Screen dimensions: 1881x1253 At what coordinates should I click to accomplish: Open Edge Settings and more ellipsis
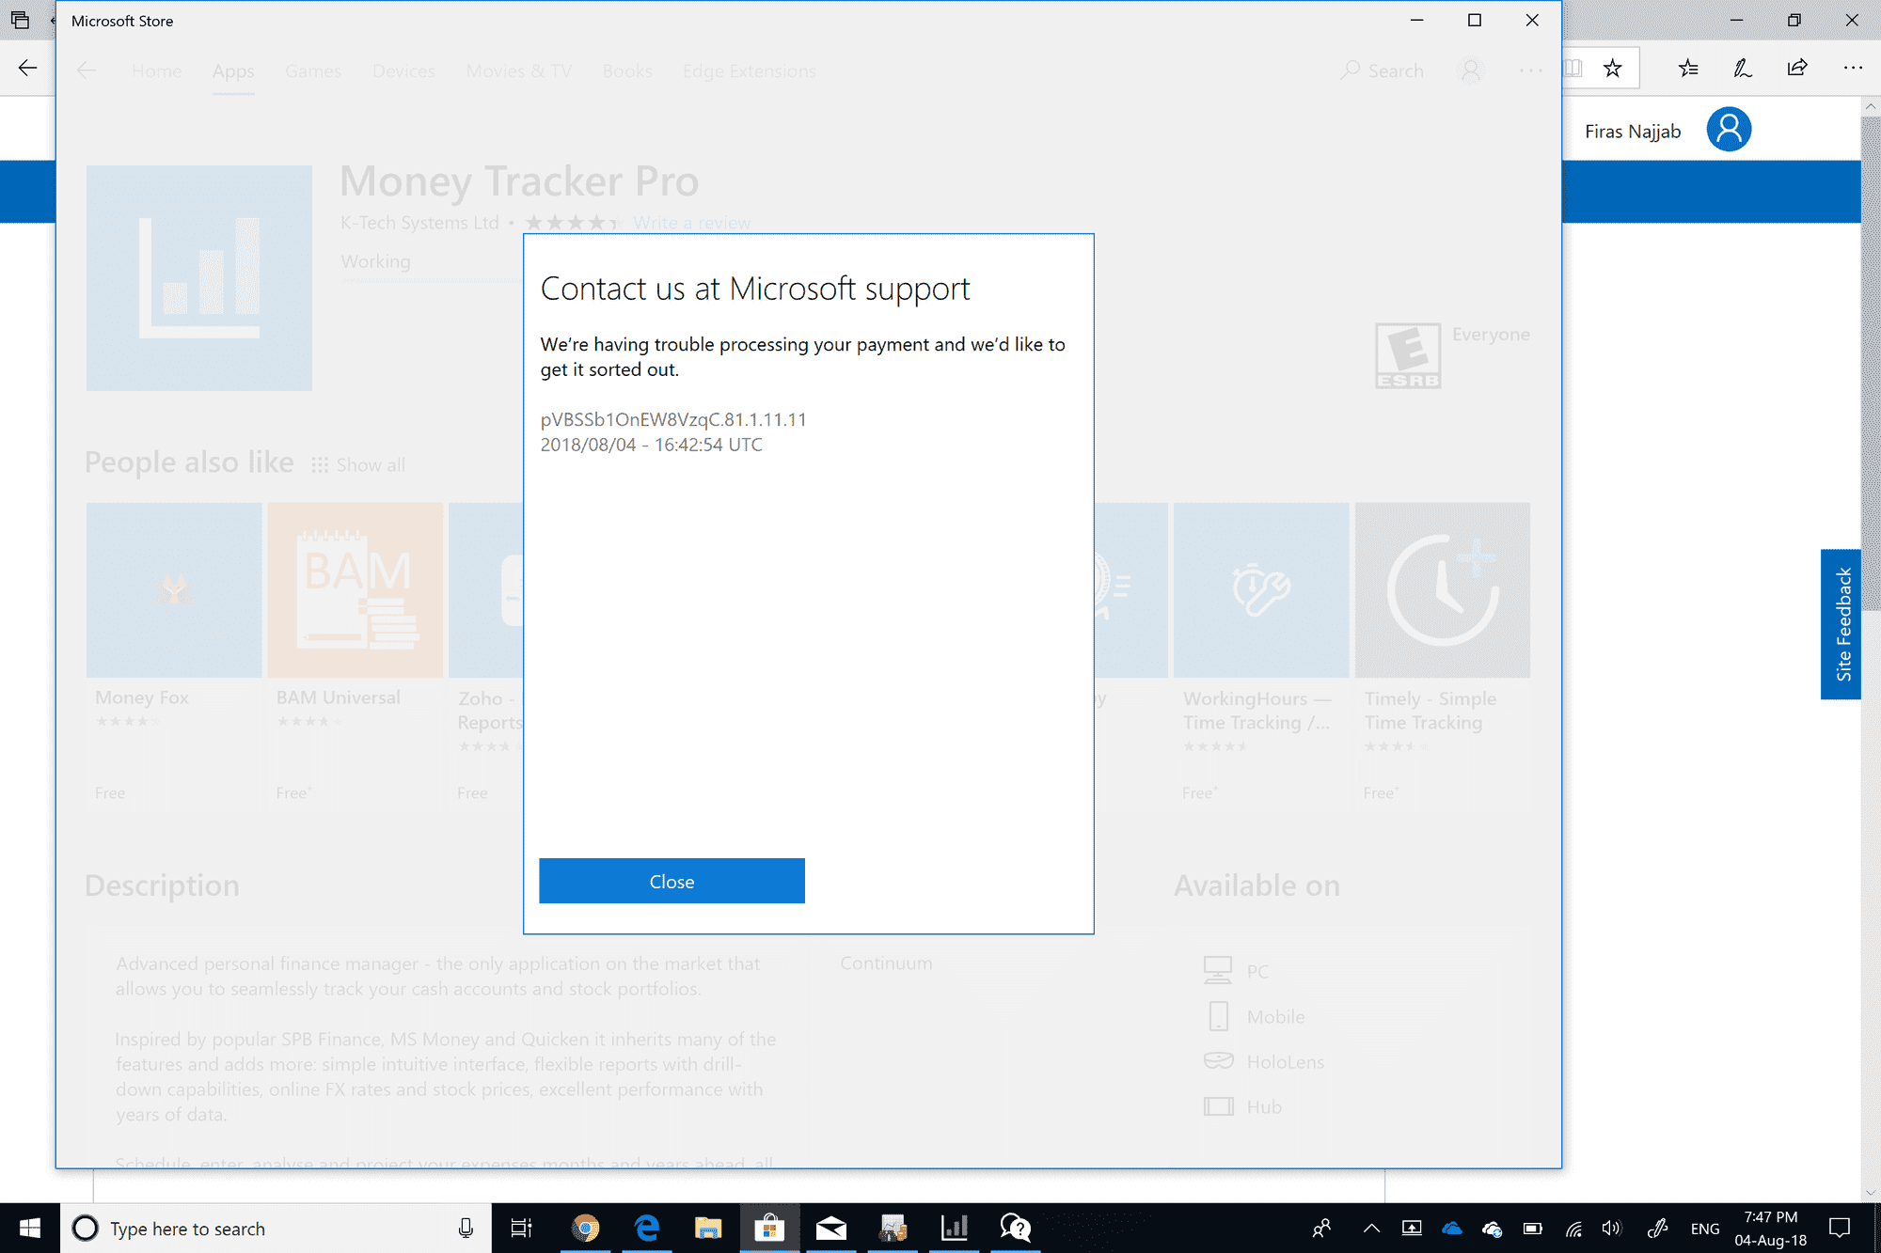tap(1853, 68)
